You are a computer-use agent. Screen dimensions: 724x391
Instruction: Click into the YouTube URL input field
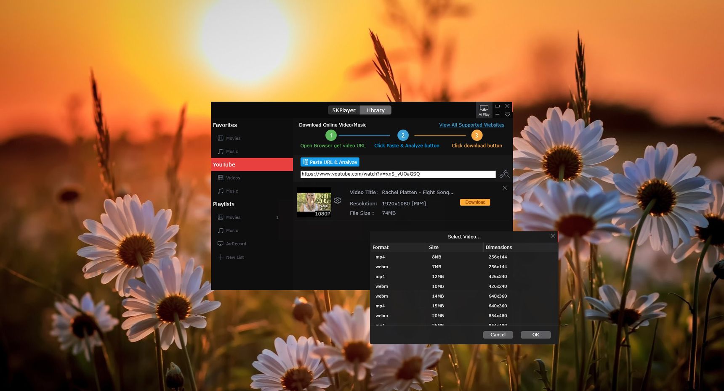[x=398, y=174]
